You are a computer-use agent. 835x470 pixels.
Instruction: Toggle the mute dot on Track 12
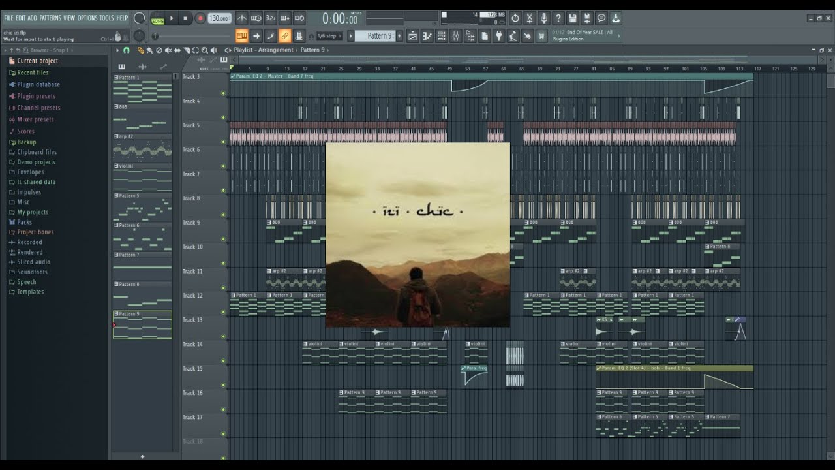[x=224, y=312]
